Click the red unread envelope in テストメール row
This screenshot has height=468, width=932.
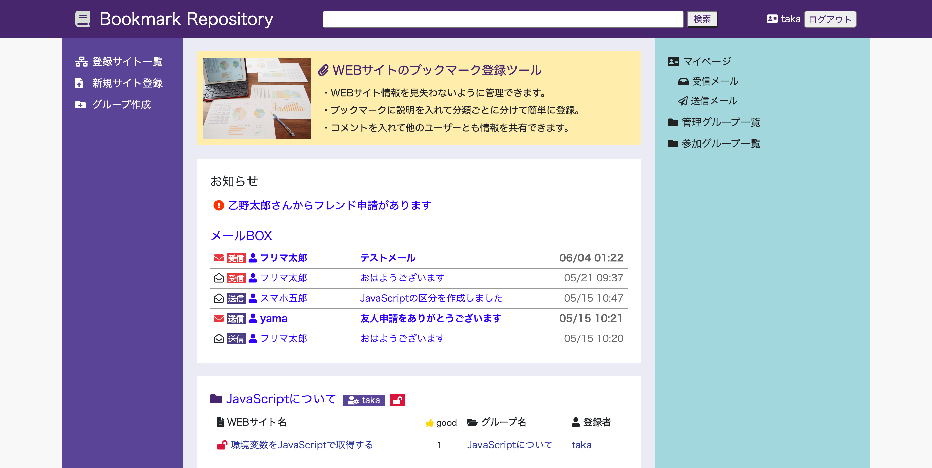coord(219,258)
